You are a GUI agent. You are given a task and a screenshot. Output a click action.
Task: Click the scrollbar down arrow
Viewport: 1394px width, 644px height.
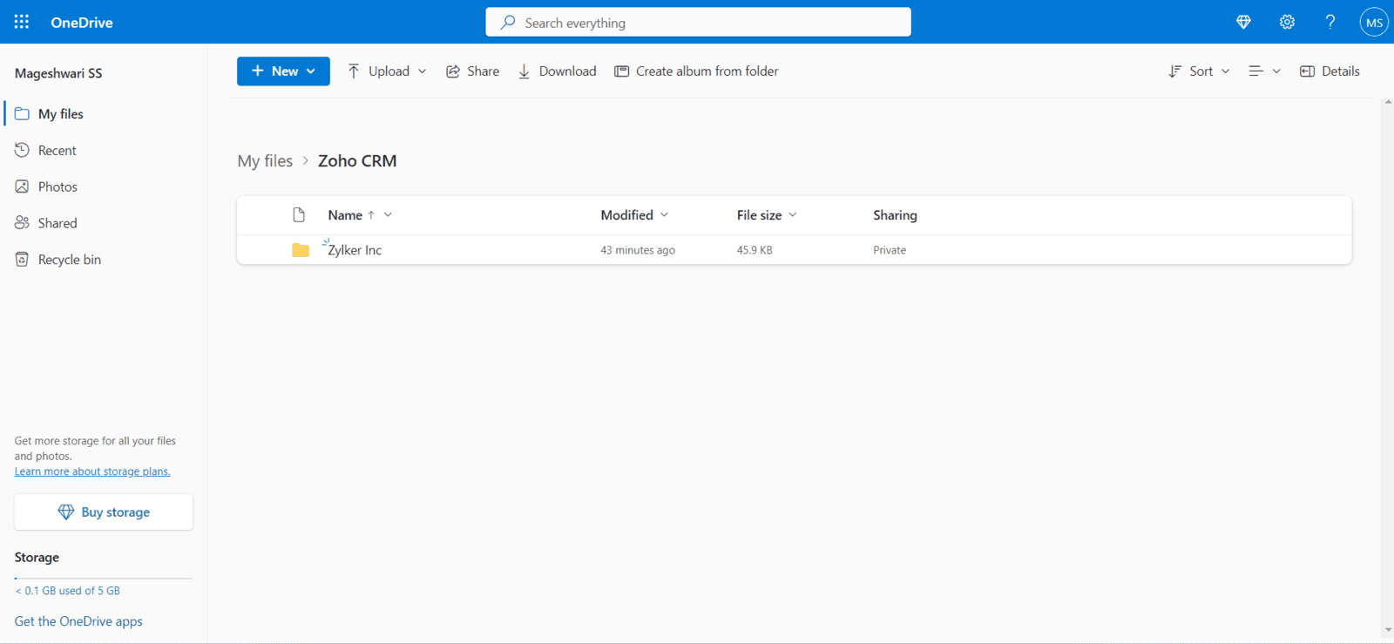(1388, 630)
